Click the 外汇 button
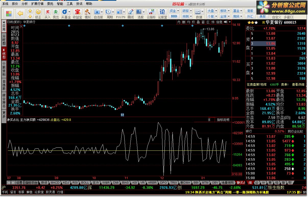 pos(250,16)
